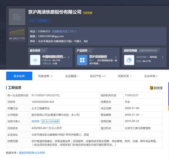Click the browsing trend chart thumbnail
169x158 pixels.
click(x=17, y=32)
